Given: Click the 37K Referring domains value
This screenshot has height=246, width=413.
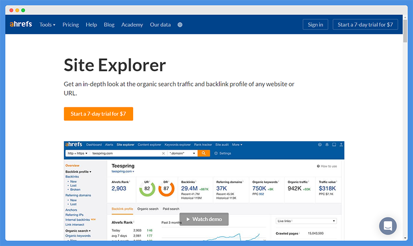Looking at the screenshot, I should 221,188.
